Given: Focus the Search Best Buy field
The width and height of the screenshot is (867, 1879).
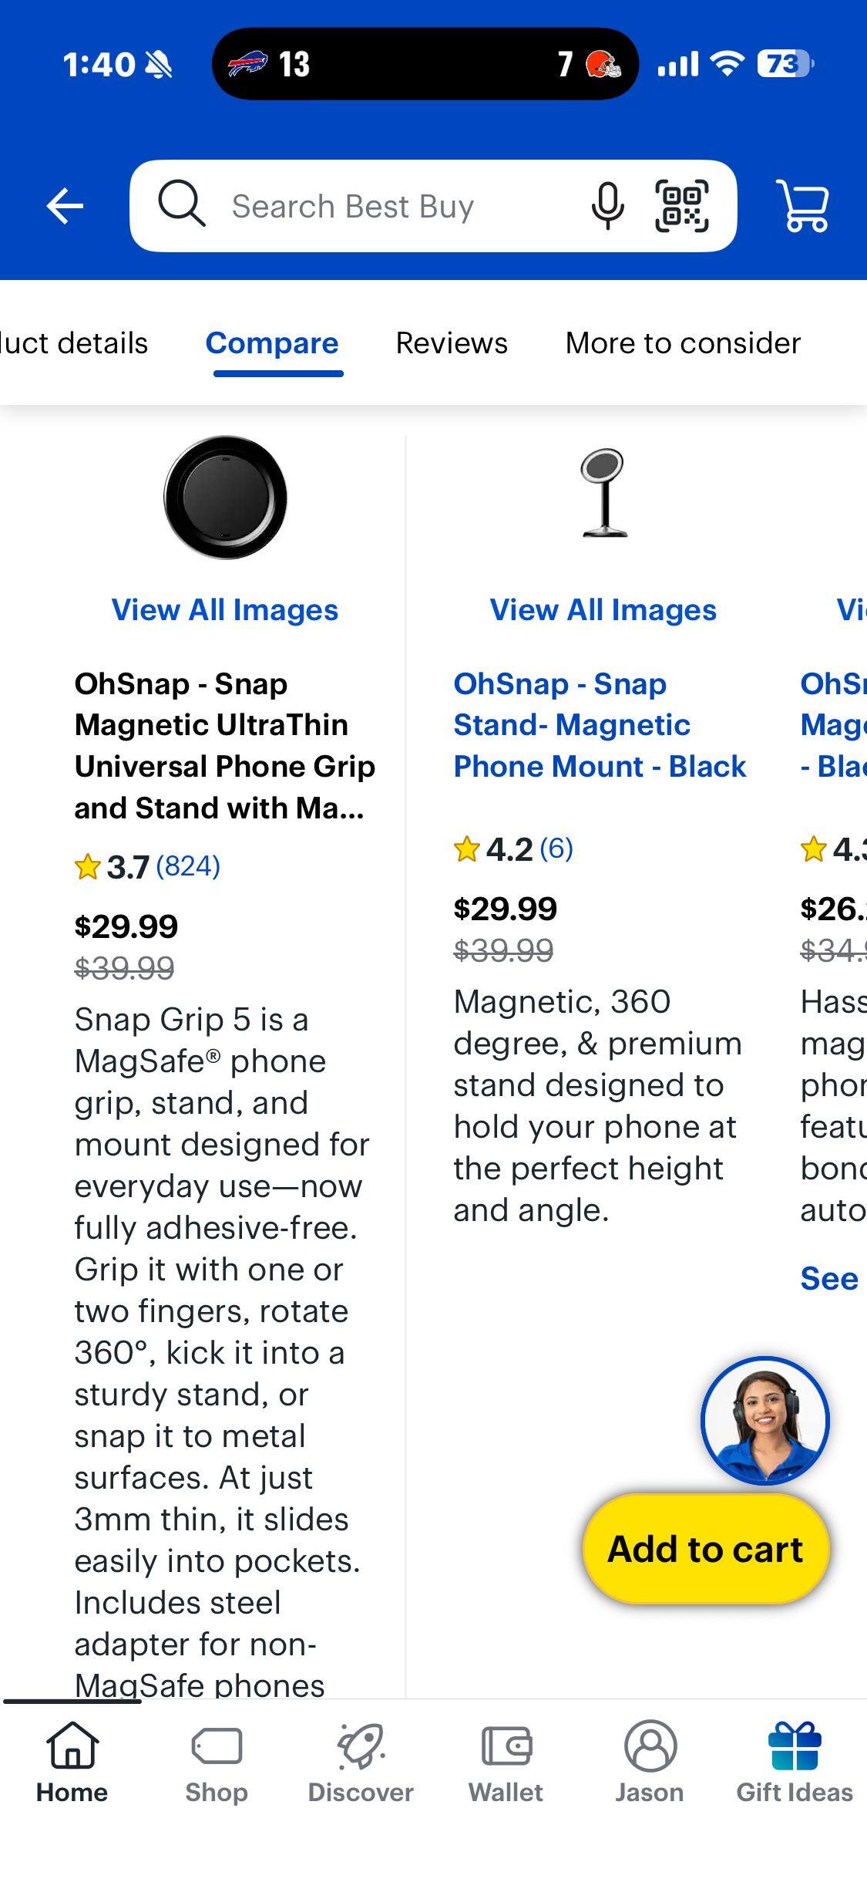Looking at the screenshot, I should 385,206.
